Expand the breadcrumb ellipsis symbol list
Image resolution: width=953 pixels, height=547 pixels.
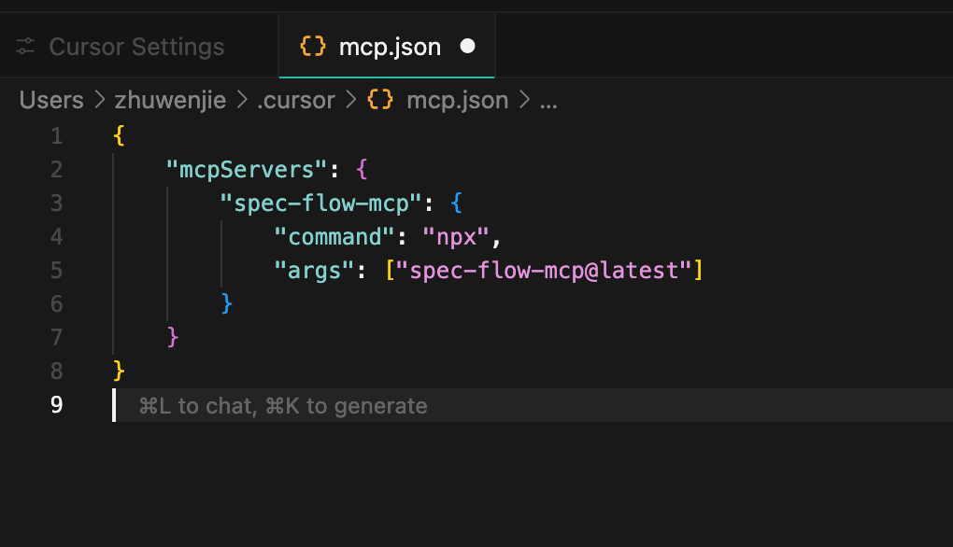point(548,100)
